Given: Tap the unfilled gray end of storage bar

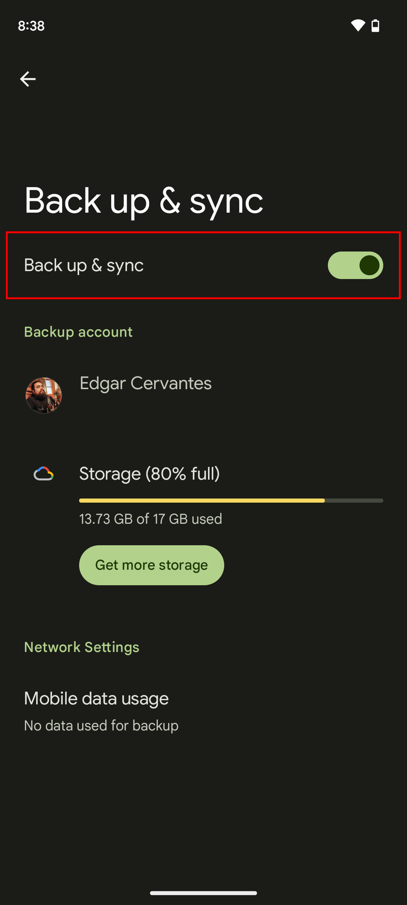Looking at the screenshot, I should (x=354, y=501).
